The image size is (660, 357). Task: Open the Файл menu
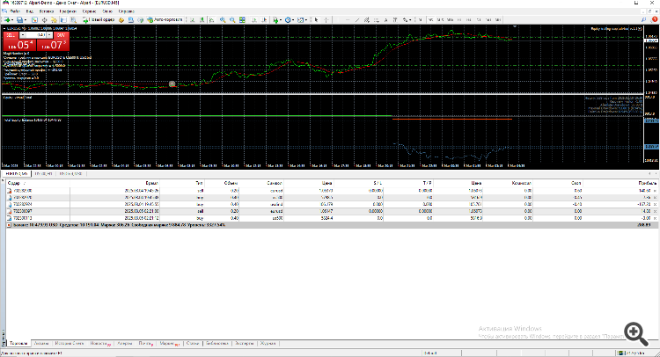click(15, 11)
